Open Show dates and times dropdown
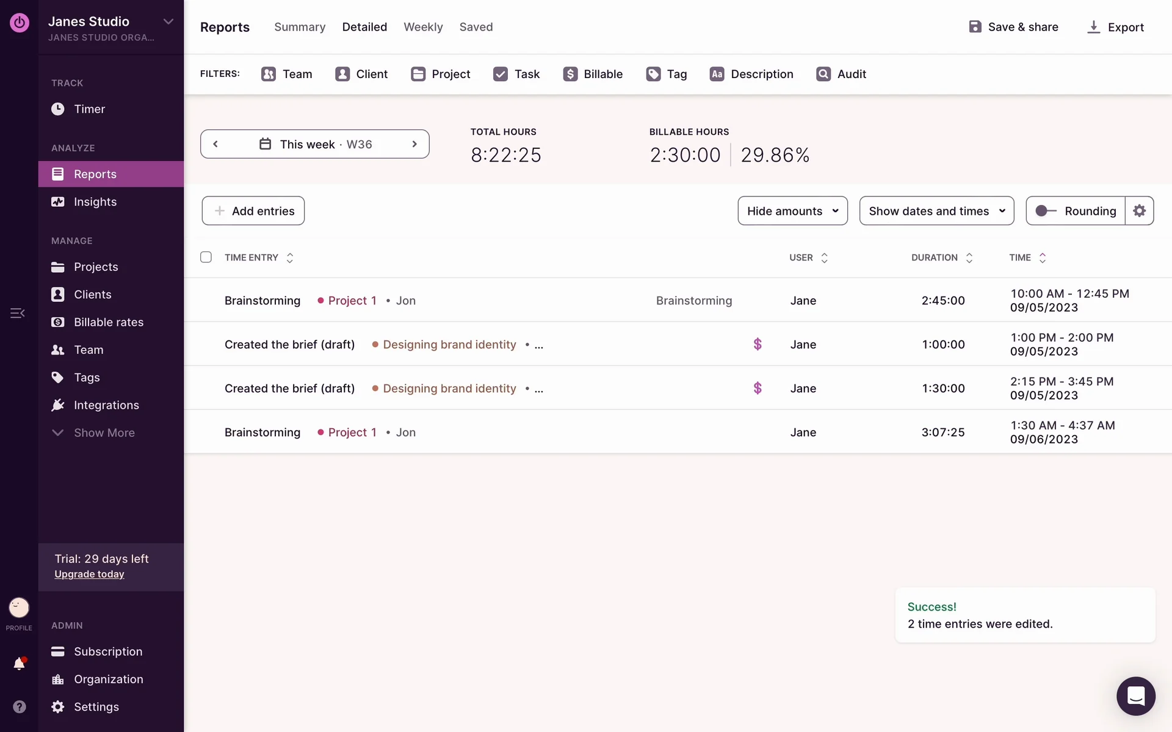 936,210
